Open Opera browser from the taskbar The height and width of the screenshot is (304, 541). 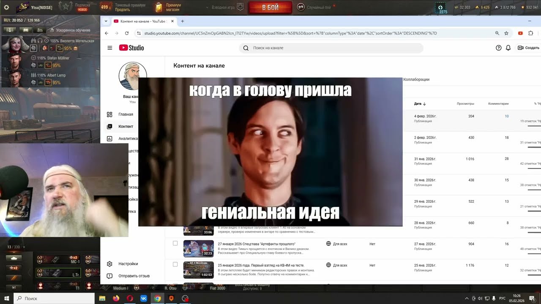pos(130,298)
